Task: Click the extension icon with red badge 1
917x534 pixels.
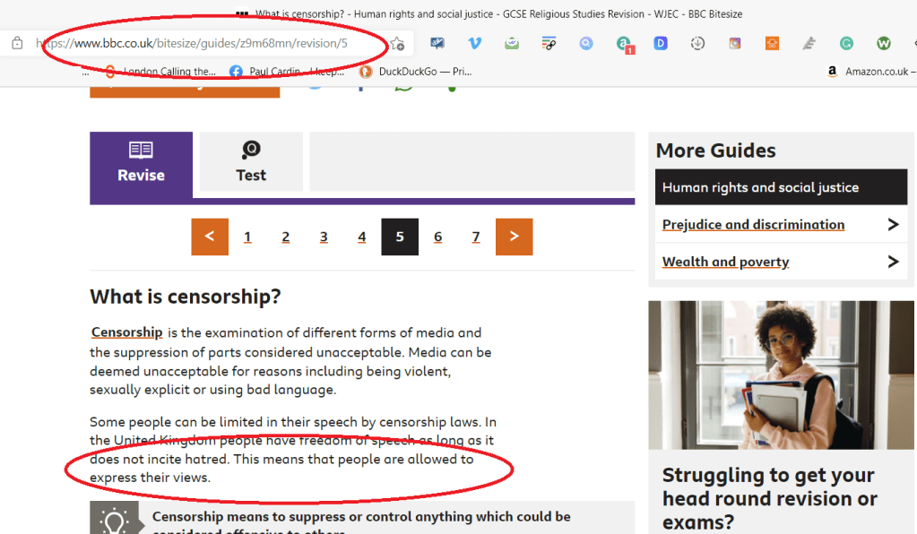Action: [x=624, y=44]
